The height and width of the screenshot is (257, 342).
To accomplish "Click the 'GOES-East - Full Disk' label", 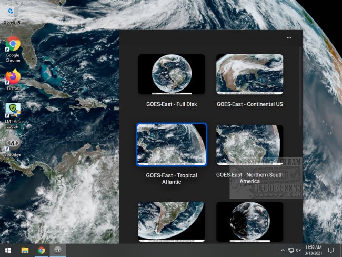I will point(172,104).
